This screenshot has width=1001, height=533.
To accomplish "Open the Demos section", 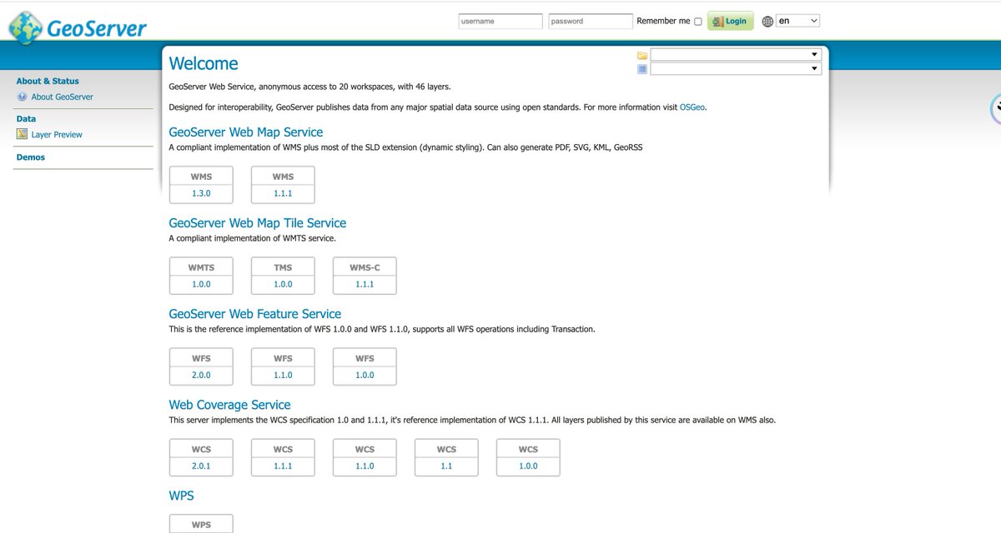I will pos(31,157).
